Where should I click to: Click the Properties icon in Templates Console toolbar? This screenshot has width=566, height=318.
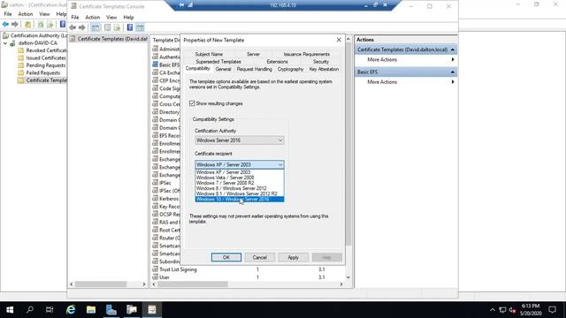pyautogui.click(x=107, y=27)
